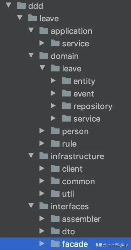This screenshot has height=250, width=131.
Task: Select the rule folder icon
Action: pos(55,143)
